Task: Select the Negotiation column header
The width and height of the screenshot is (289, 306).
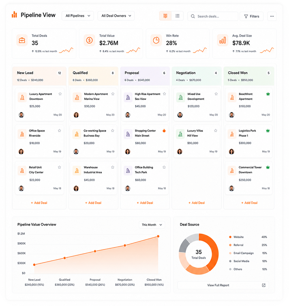Action: (197, 76)
